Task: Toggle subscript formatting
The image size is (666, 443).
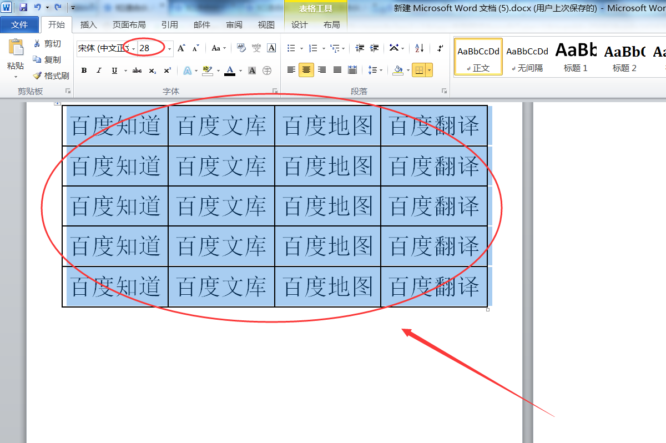Action: [153, 71]
